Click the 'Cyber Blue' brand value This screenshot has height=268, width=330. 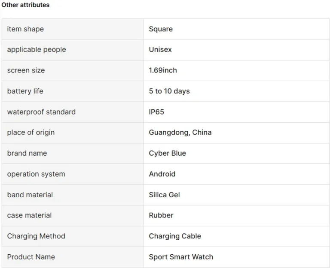[x=168, y=154]
